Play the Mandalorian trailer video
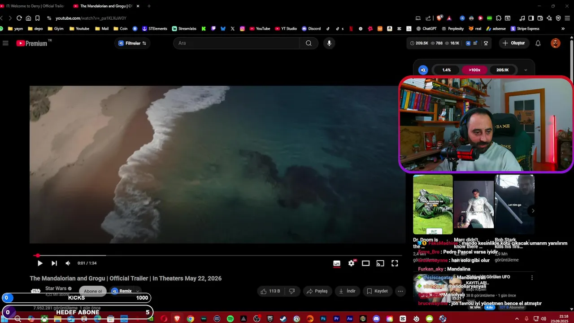This screenshot has width=574, height=323. [40, 263]
